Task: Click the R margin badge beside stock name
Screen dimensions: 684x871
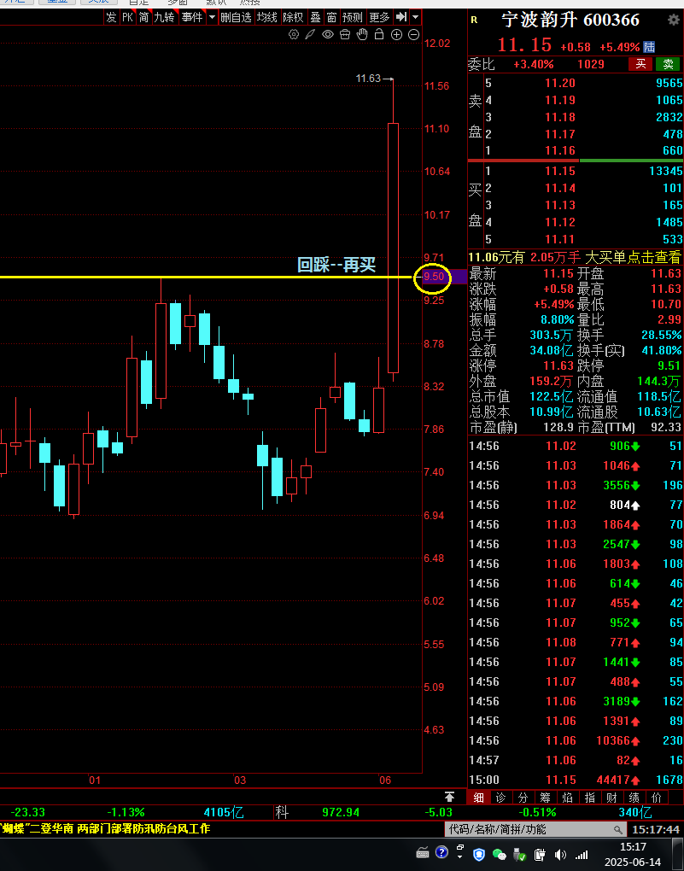Action: [x=474, y=20]
